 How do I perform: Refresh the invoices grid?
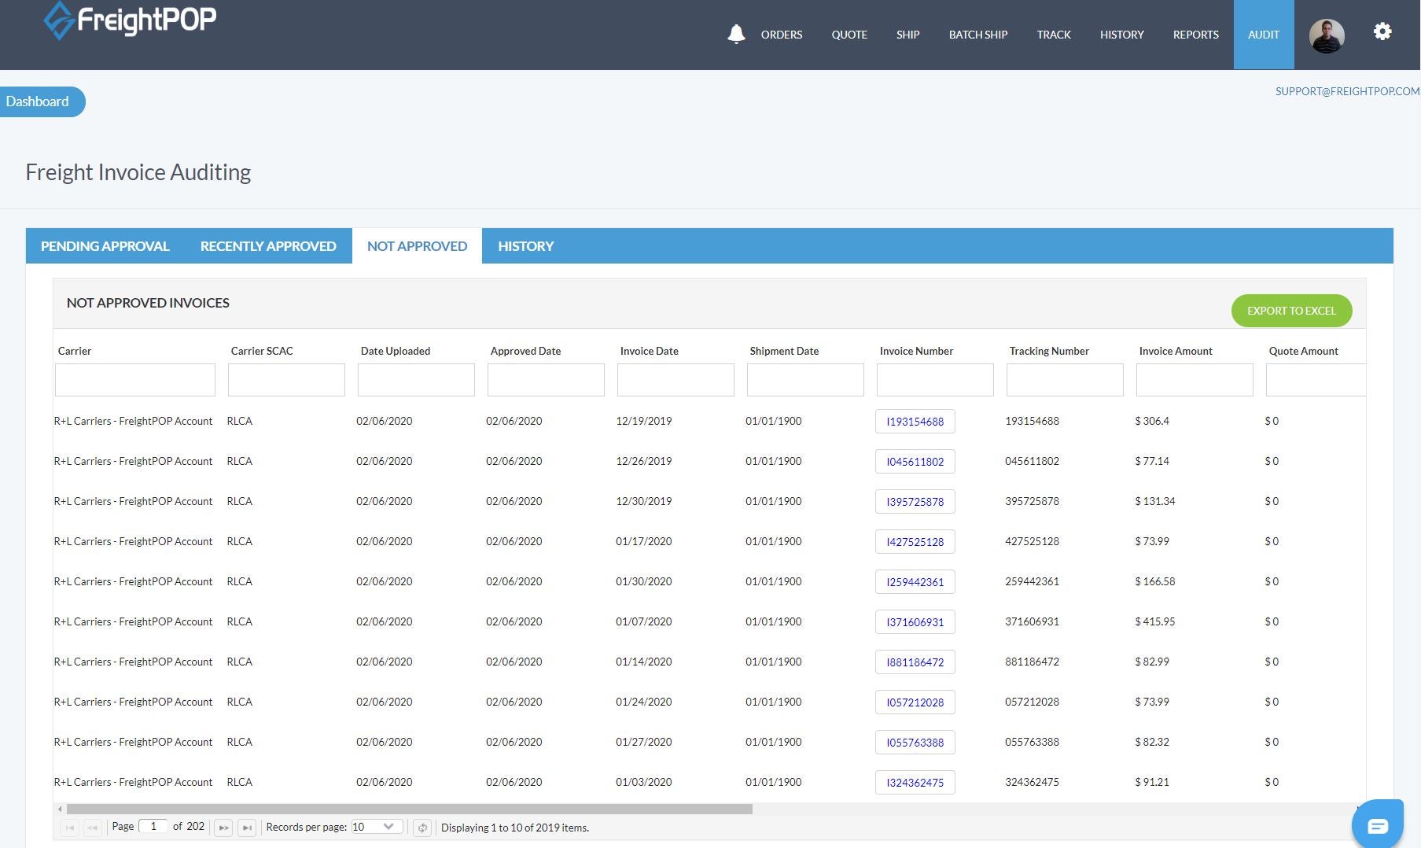(422, 828)
